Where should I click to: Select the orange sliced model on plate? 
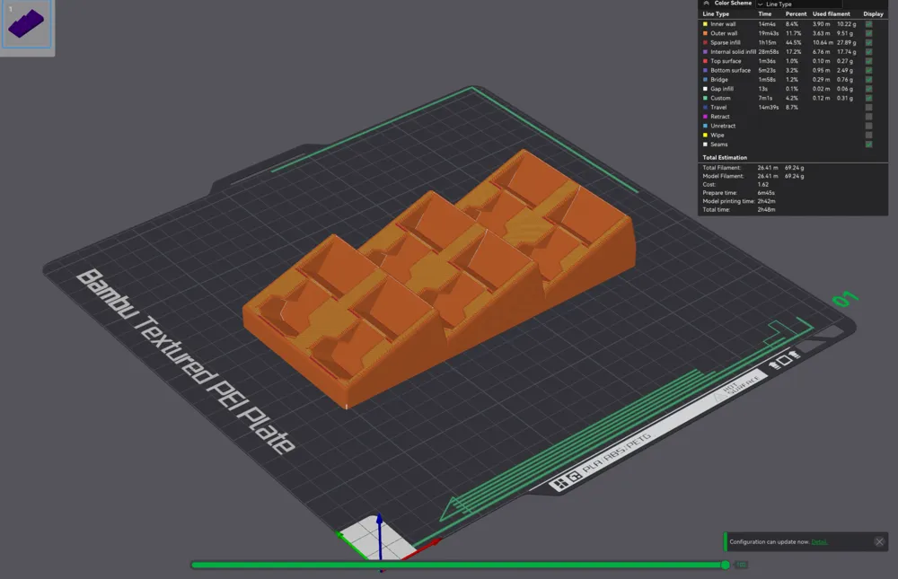point(439,279)
